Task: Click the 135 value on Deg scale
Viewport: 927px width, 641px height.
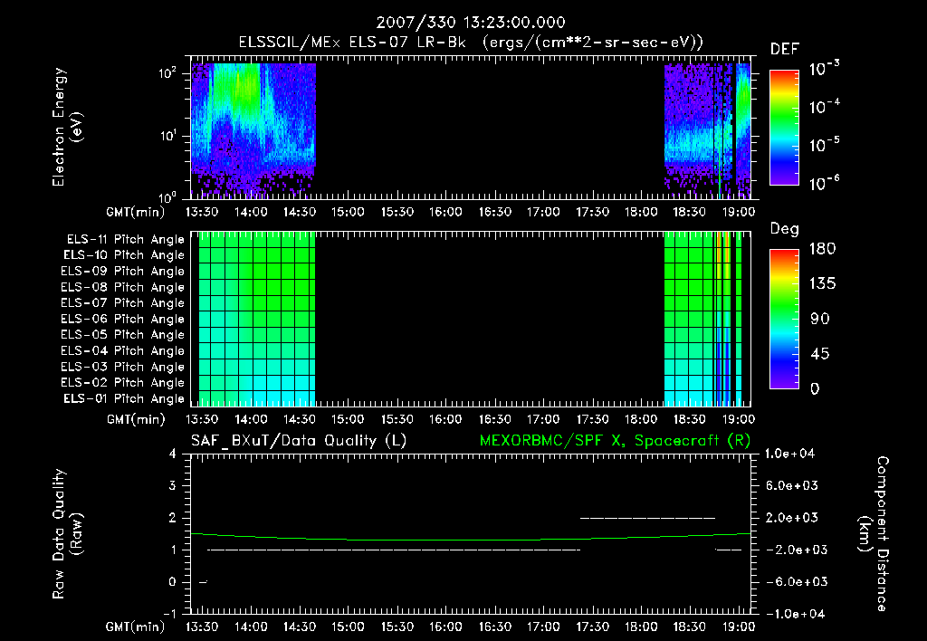Action: point(822,284)
